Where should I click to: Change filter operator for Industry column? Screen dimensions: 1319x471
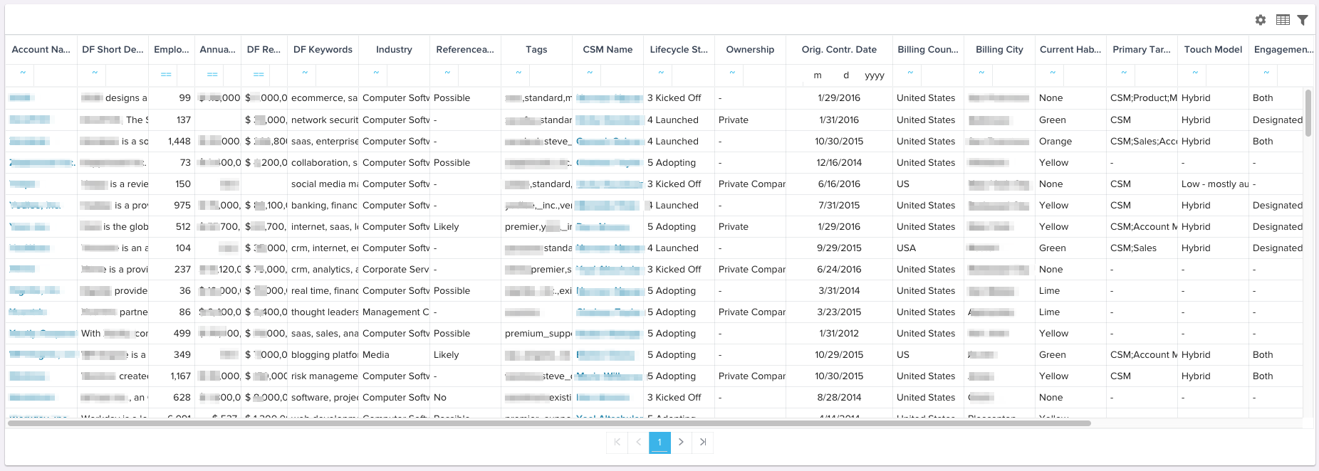pyautogui.click(x=376, y=73)
